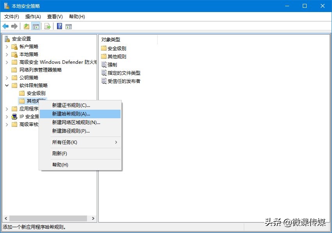The image size is (332, 233).
Task: Click the blue Help question mark icon
Action: tap(60, 26)
